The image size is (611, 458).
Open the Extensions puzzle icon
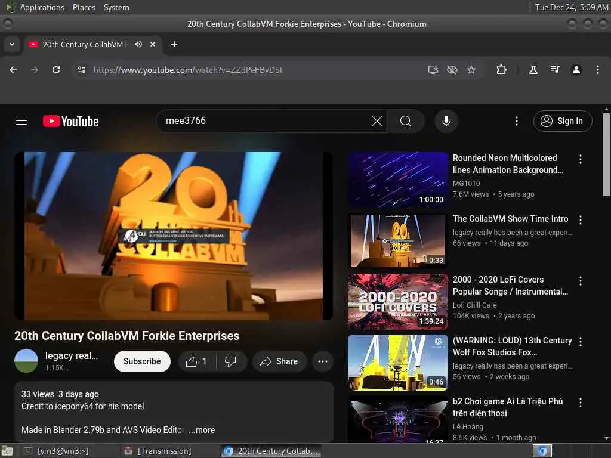[x=501, y=70]
